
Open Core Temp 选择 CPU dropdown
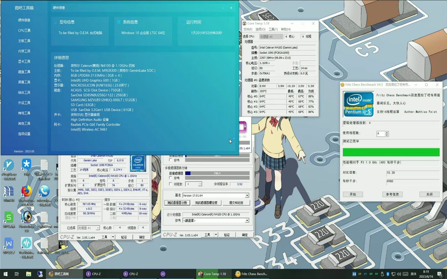pos(271,37)
